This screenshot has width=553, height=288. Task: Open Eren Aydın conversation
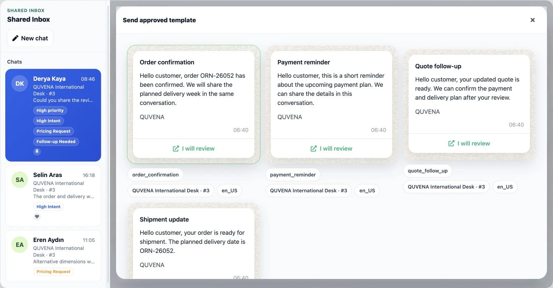pyautogui.click(x=53, y=256)
